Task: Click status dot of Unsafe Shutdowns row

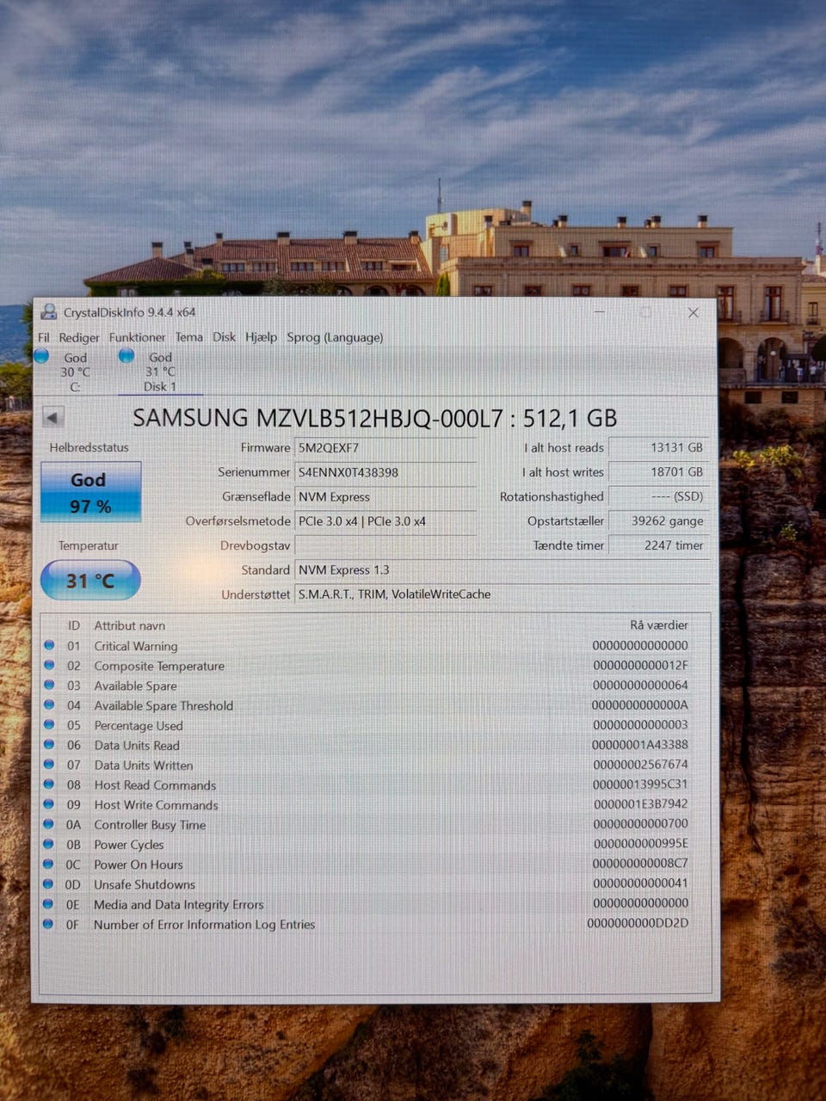Action: (49, 883)
